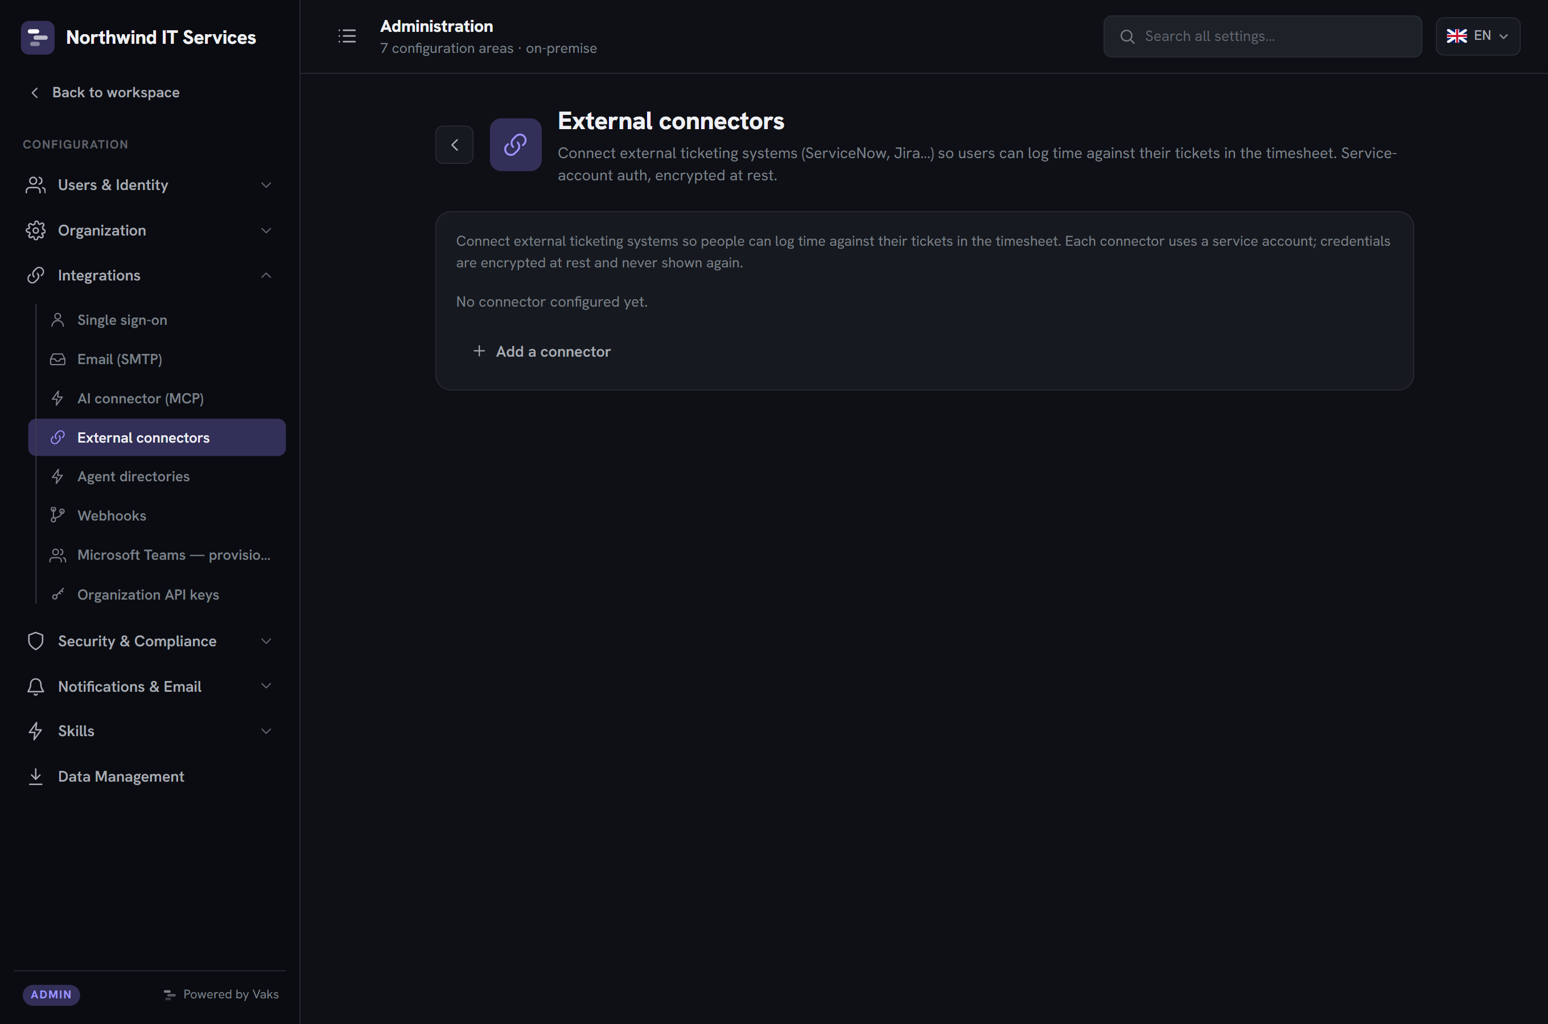Click the plus icon next to Add a connector
Screen dimensions: 1548x1024
pos(479,352)
